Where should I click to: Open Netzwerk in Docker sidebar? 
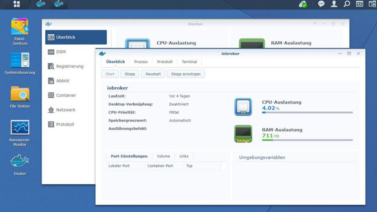(x=70, y=110)
